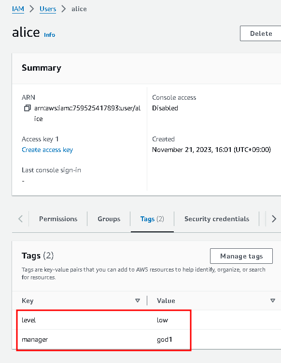The height and width of the screenshot is (363, 281).
Task: Select the 'god1' tag value cell
Action: point(164,340)
